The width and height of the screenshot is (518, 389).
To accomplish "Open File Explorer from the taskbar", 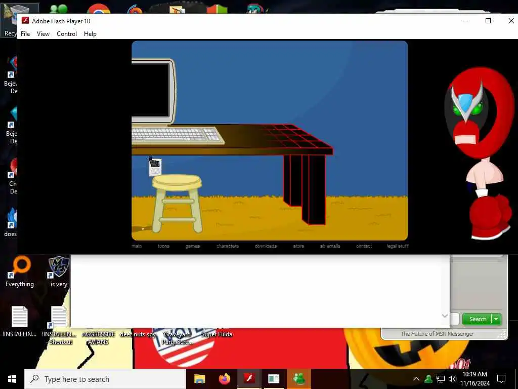I will click(x=199, y=379).
